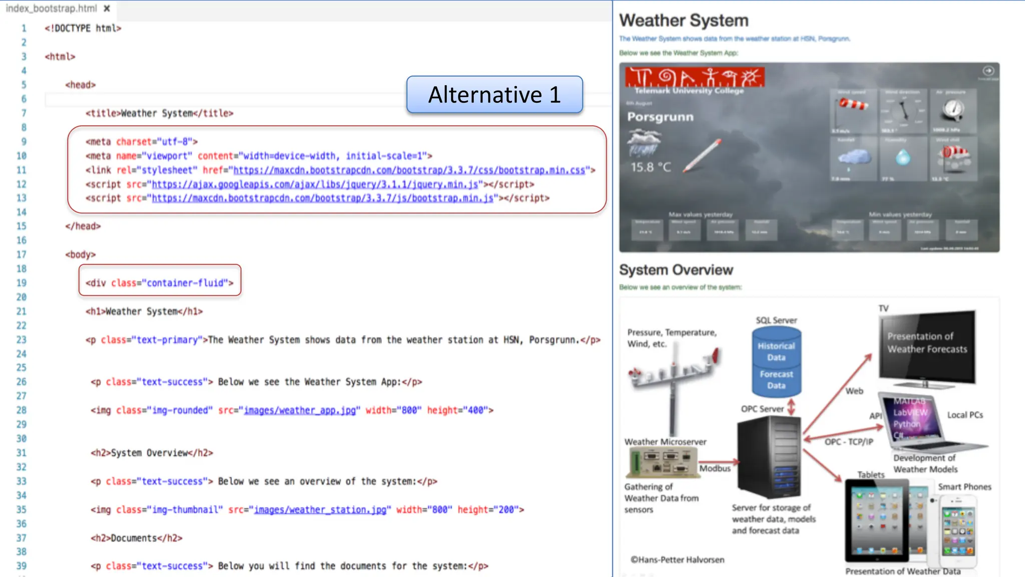The height and width of the screenshot is (577, 1025).
Task: Click the Alternative 1 label box
Action: (494, 95)
